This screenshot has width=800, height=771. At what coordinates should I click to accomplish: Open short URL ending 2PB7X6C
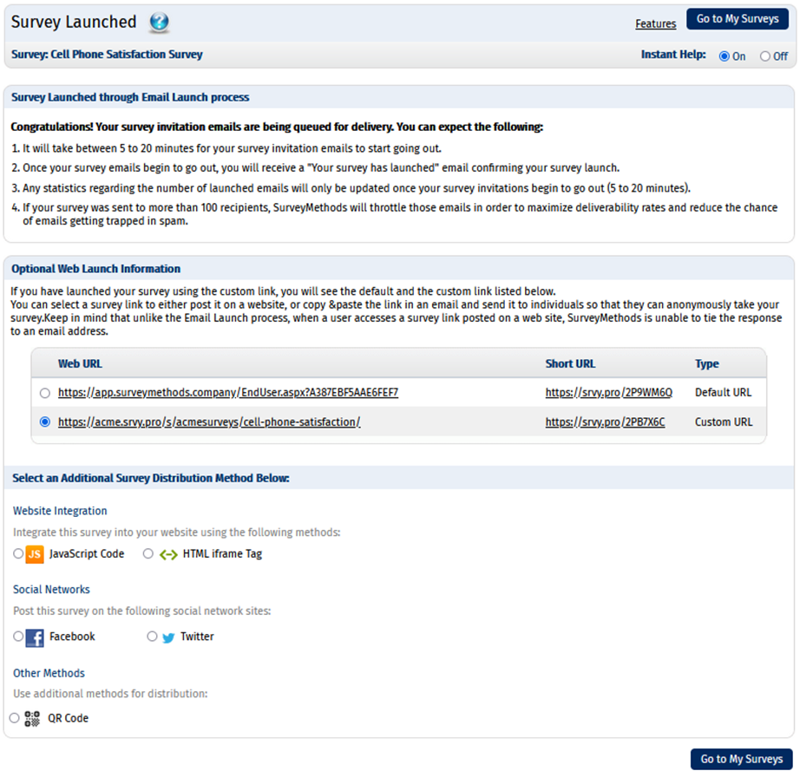click(605, 422)
